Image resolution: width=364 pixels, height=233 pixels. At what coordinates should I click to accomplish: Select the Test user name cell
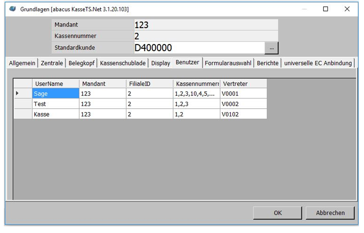(55, 104)
